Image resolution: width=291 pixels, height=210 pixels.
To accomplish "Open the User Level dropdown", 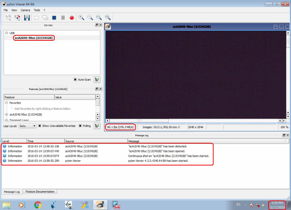I will click(x=27, y=126).
